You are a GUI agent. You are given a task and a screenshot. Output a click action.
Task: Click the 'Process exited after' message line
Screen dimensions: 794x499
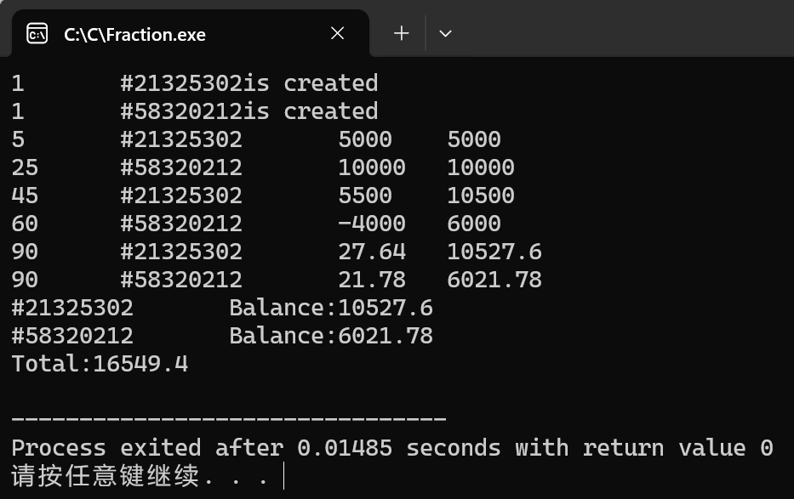tap(392, 448)
